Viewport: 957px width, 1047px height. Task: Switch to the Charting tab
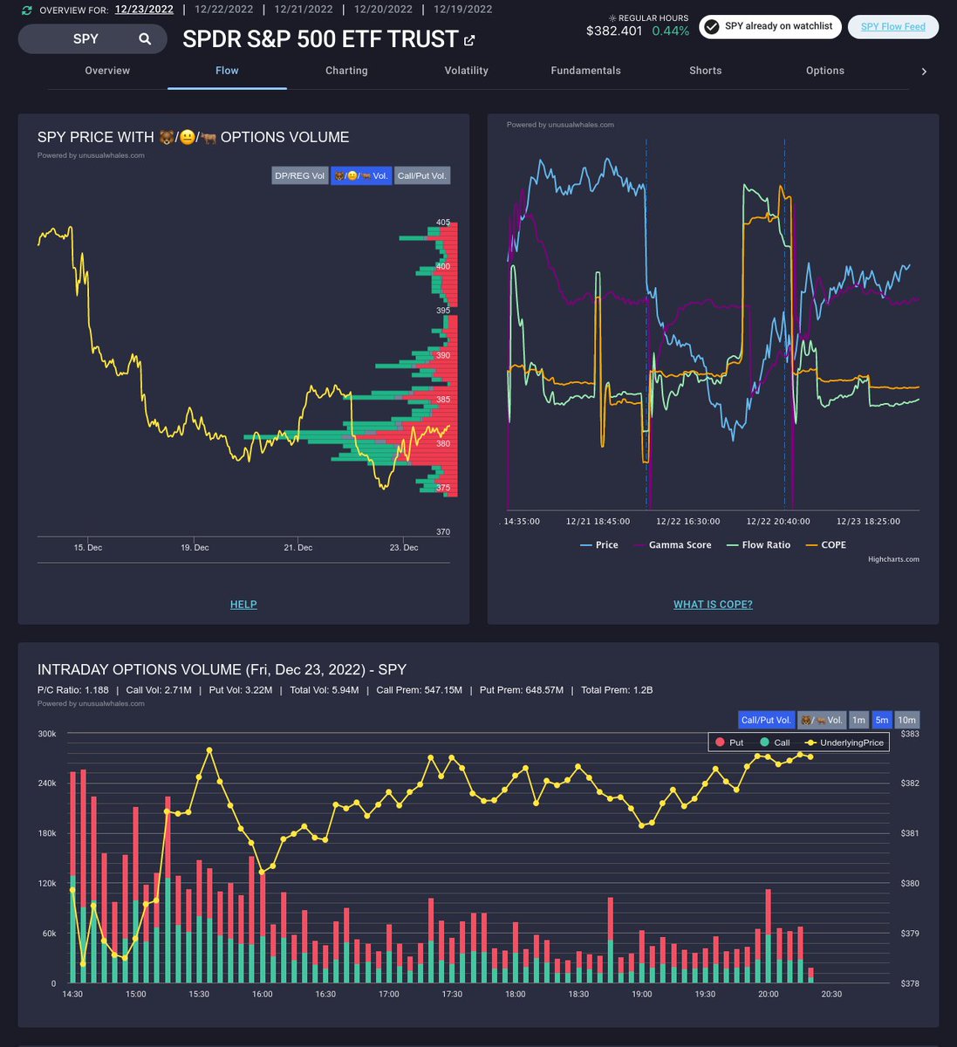[346, 71]
